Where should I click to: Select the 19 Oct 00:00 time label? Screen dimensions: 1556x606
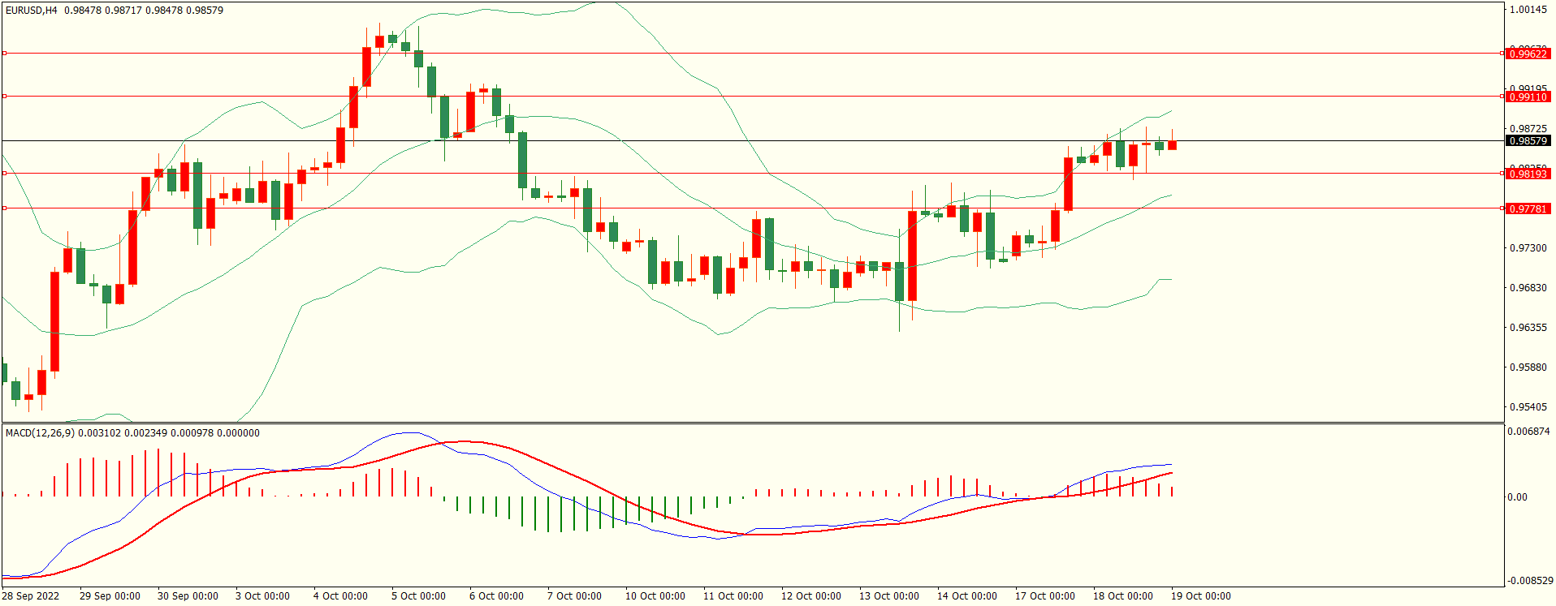1200,595
